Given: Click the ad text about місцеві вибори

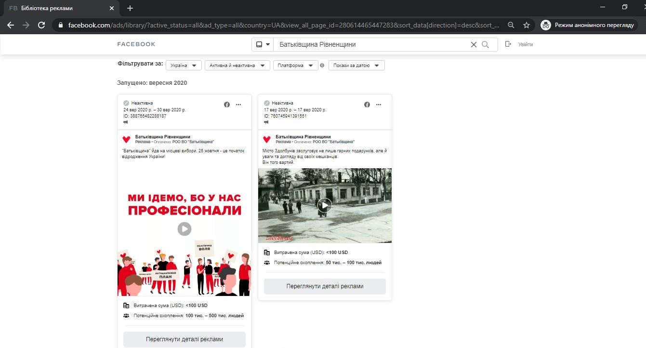Looking at the screenshot, I should click(184, 154).
